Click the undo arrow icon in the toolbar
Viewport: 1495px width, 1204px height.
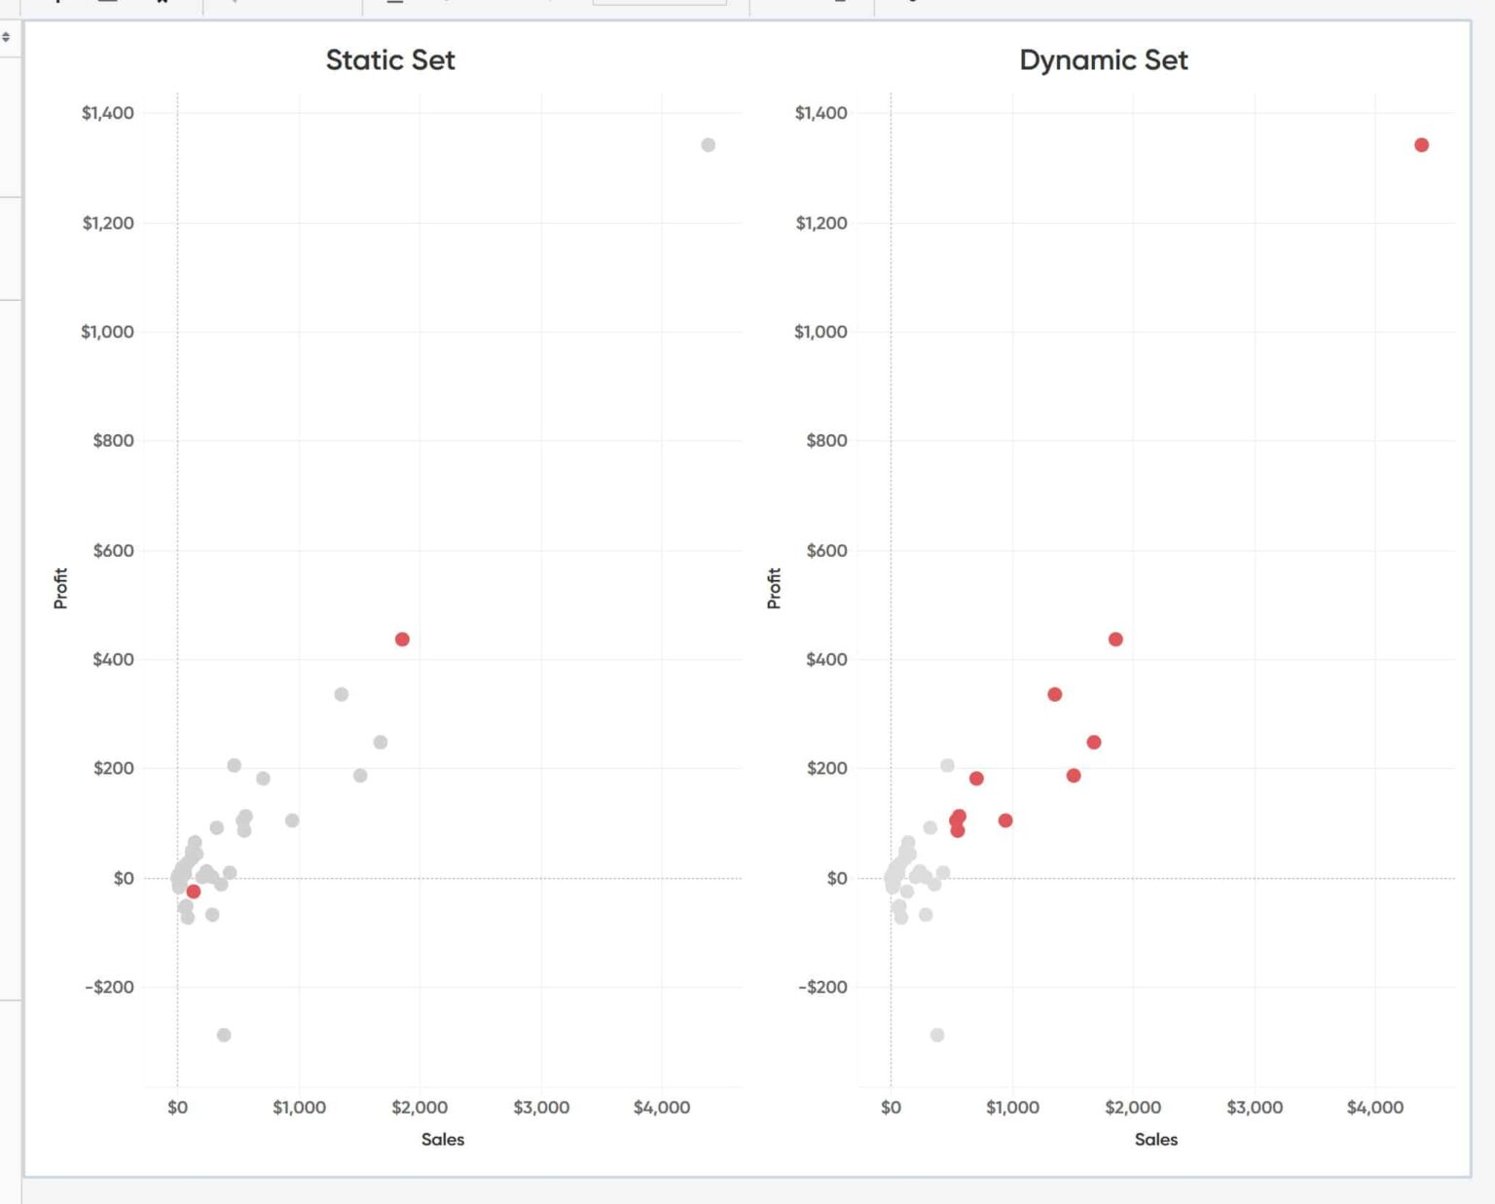pos(235,5)
